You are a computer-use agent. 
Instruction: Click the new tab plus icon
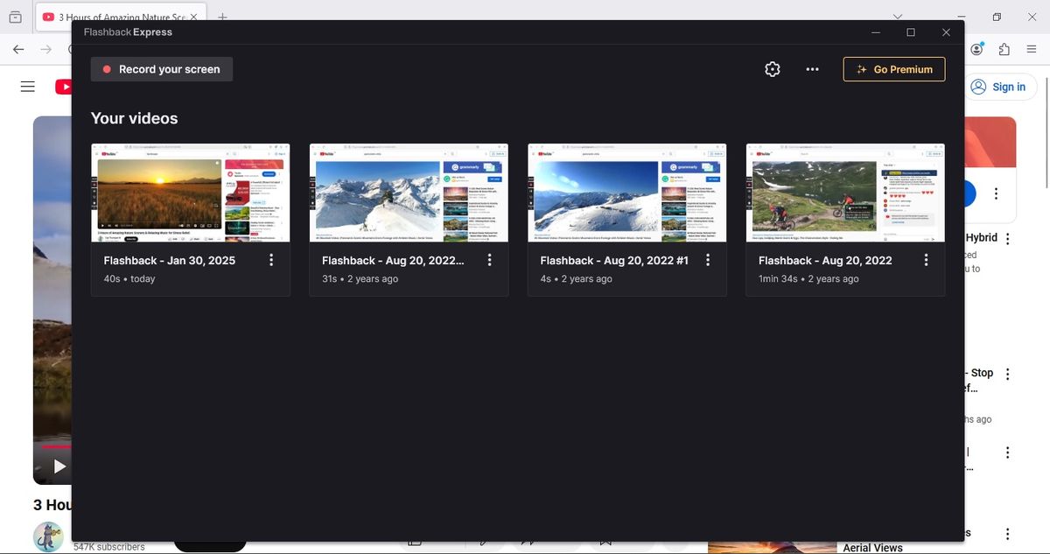pyautogui.click(x=221, y=17)
